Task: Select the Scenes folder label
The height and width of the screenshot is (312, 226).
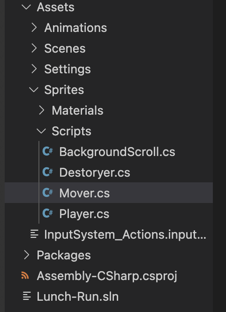Action: (65, 48)
